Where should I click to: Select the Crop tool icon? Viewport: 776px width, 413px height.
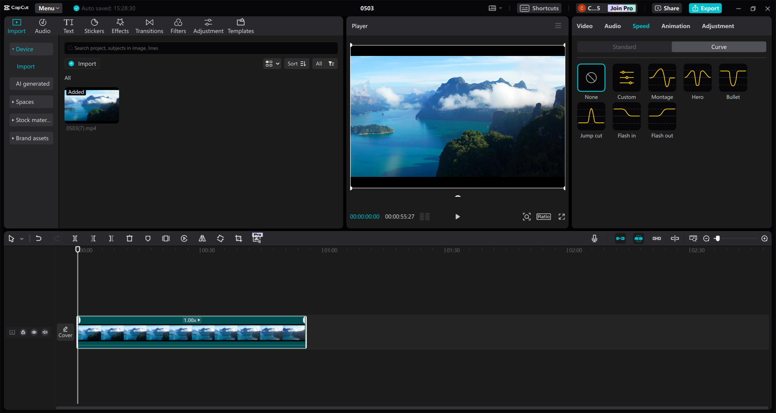coord(238,238)
